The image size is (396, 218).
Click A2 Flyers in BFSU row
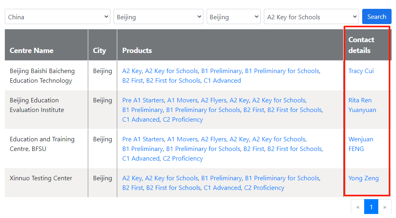(x=214, y=139)
